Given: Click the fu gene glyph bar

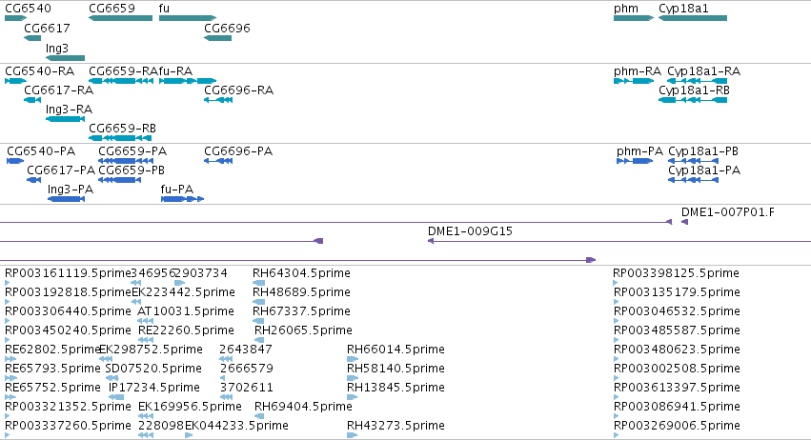Looking at the screenshot, I should coord(188,18).
